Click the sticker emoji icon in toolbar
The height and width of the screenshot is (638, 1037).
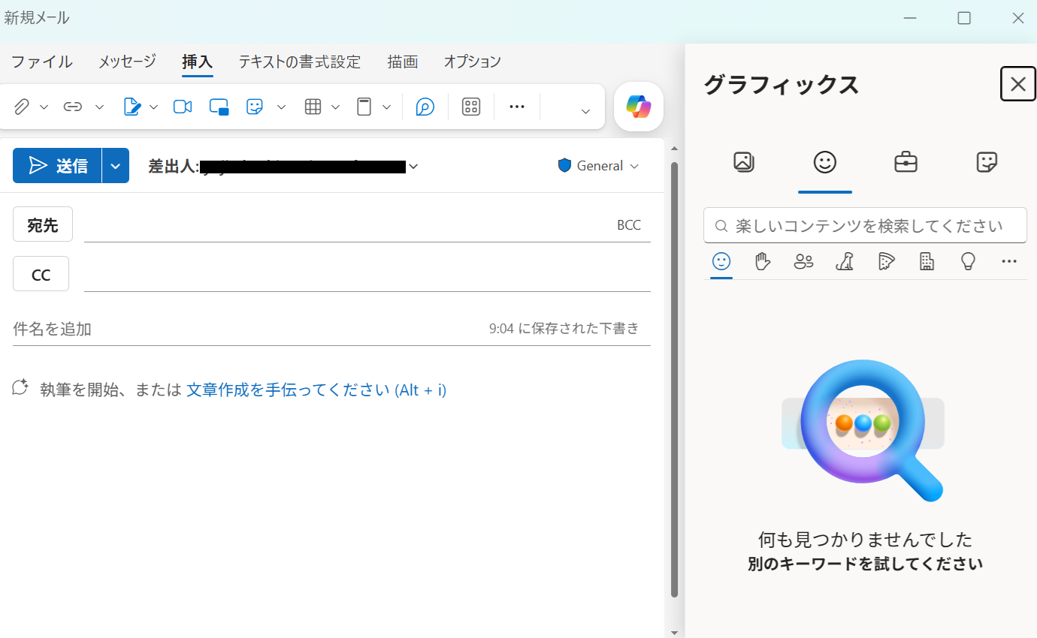(x=255, y=107)
